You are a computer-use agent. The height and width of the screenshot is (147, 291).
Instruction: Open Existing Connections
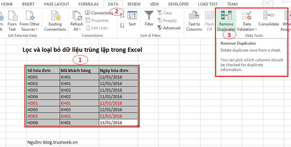(x=55, y=21)
